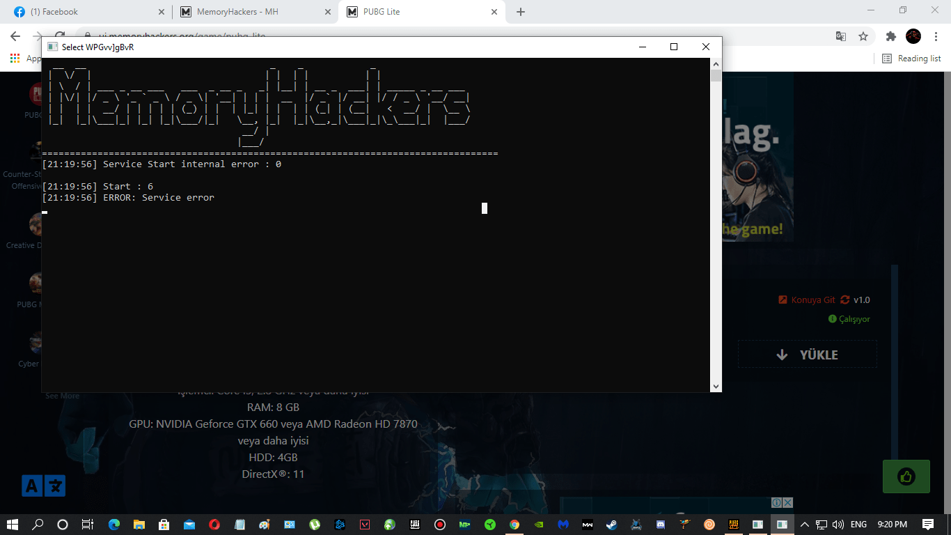Click the Translate this page icon
This screenshot has width=951, height=535.
pyautogui.click(x=841, y=36)
